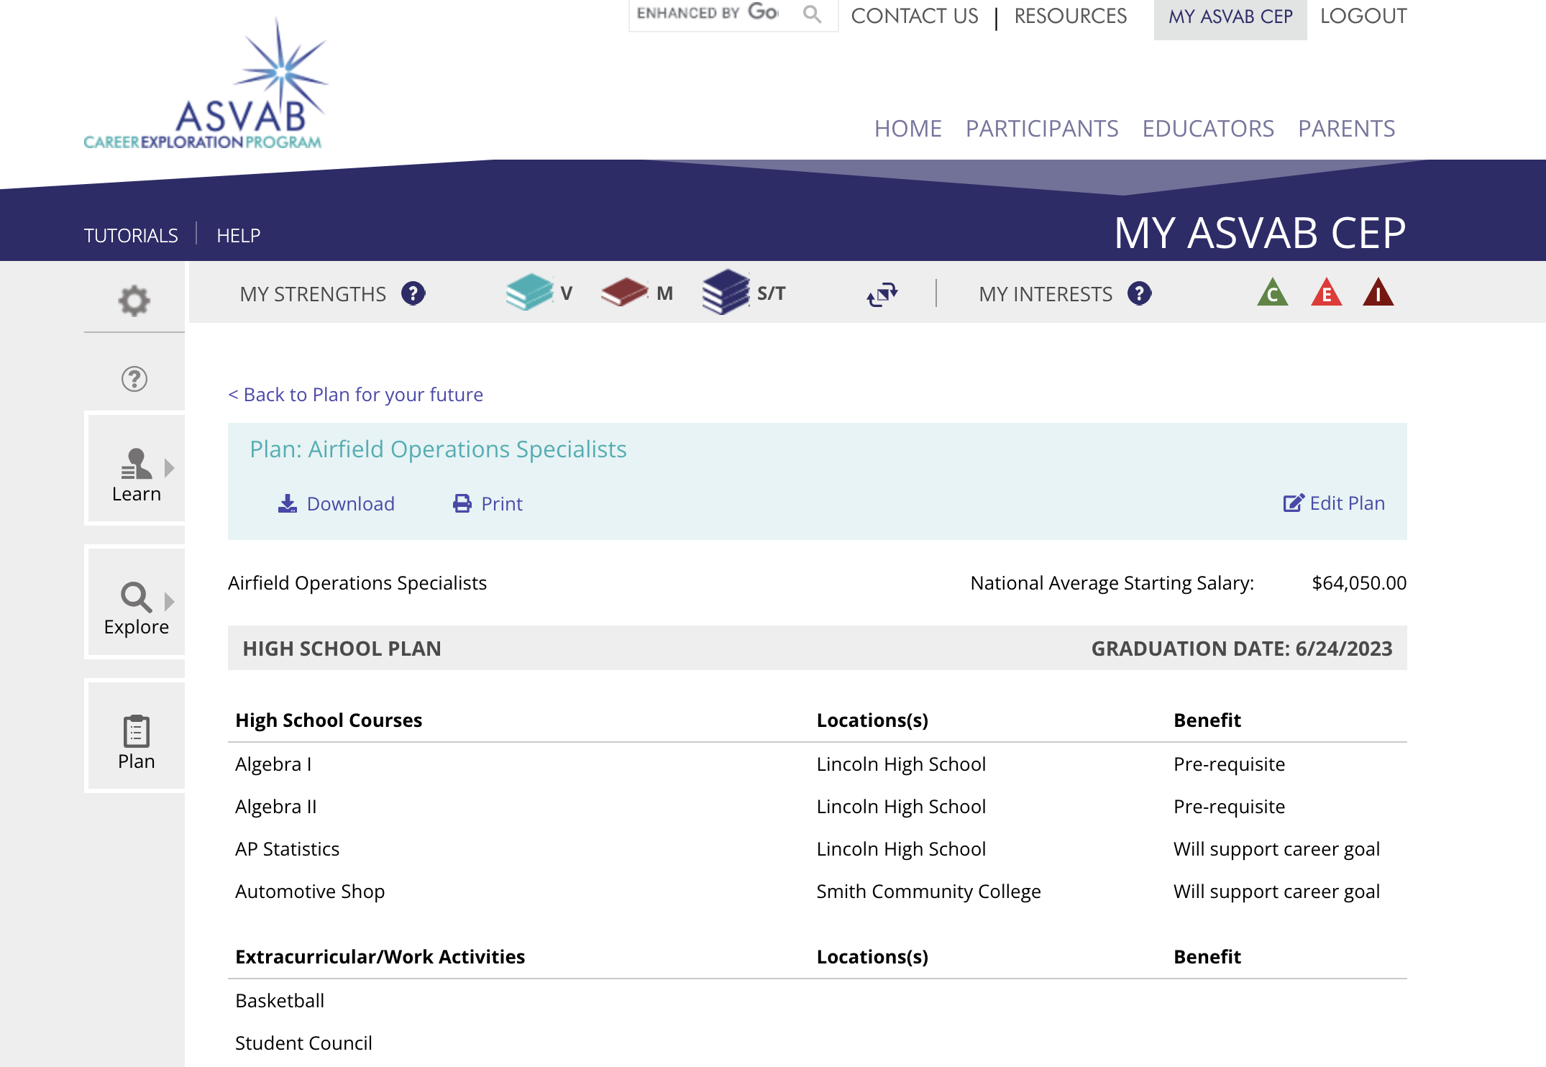Image resolution: width=1546 pixels, height=1067 pixels.
Task: Go to the Participants navigation menu
Action: tap(1042, 129)
